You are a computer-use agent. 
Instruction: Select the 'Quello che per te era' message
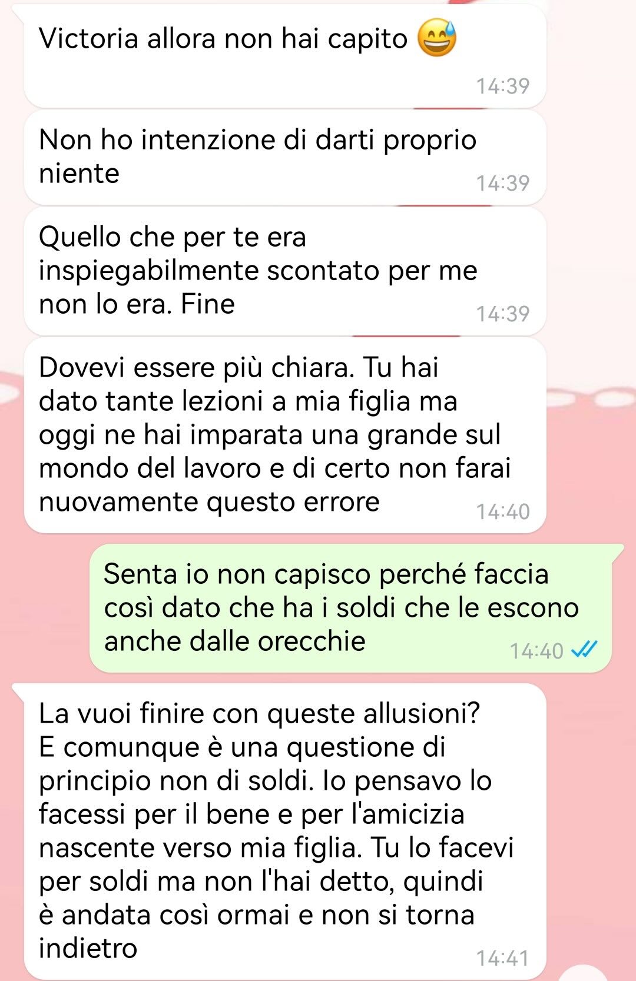click(x=285, y=271)
